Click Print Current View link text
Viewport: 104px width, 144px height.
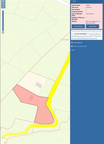click(x=80, y=46)
